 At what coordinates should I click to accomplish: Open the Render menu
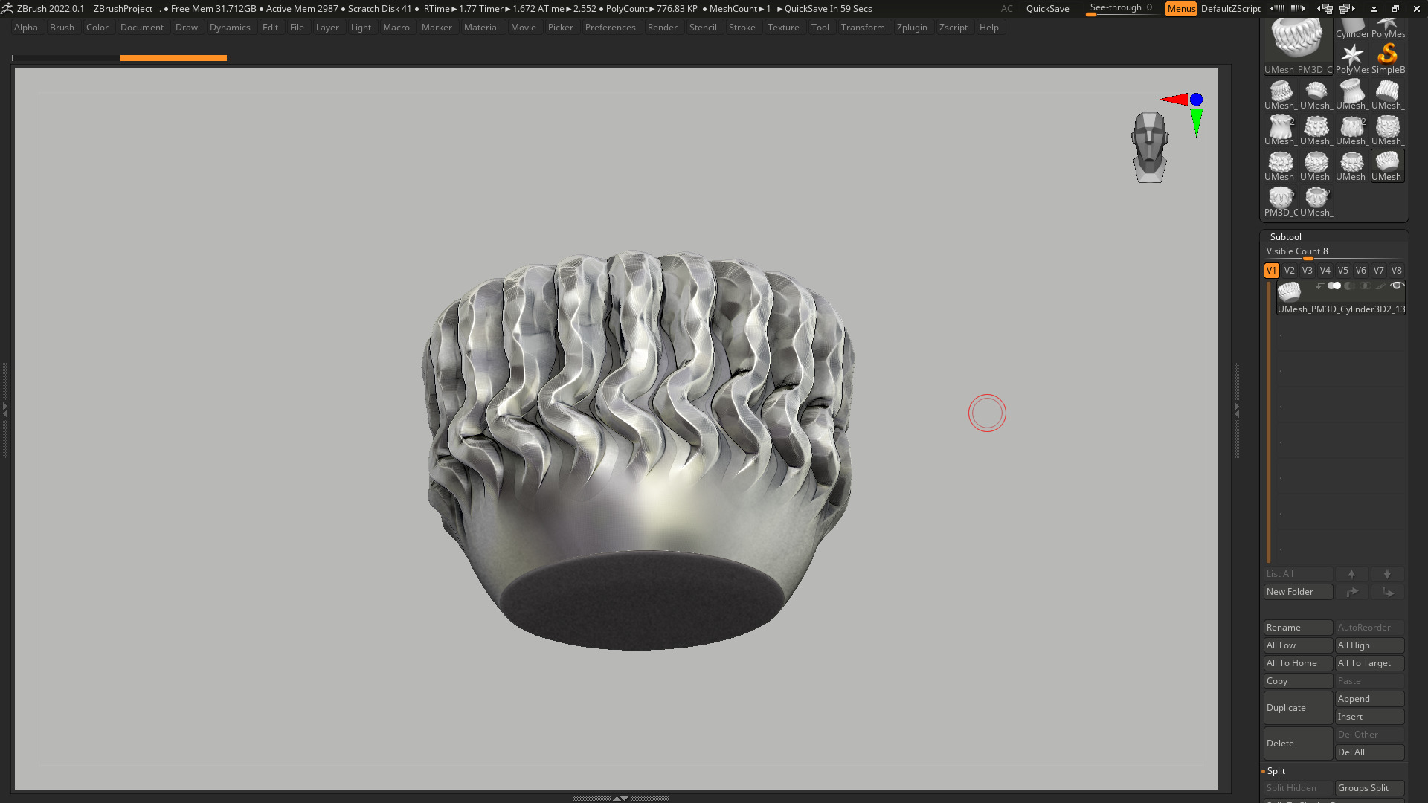pyautogui.click(x=662, y=28)
